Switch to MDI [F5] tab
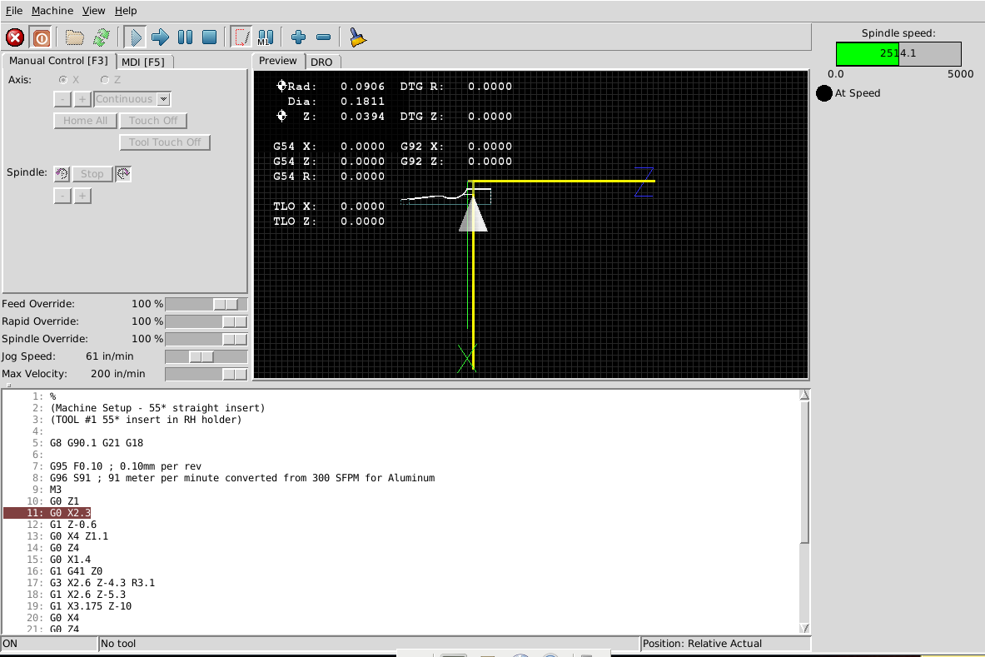 click(x=143, y=62)
